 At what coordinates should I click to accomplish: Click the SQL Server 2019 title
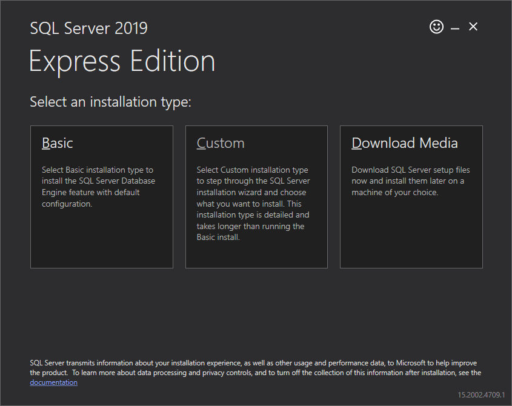(x=88, y=28)
